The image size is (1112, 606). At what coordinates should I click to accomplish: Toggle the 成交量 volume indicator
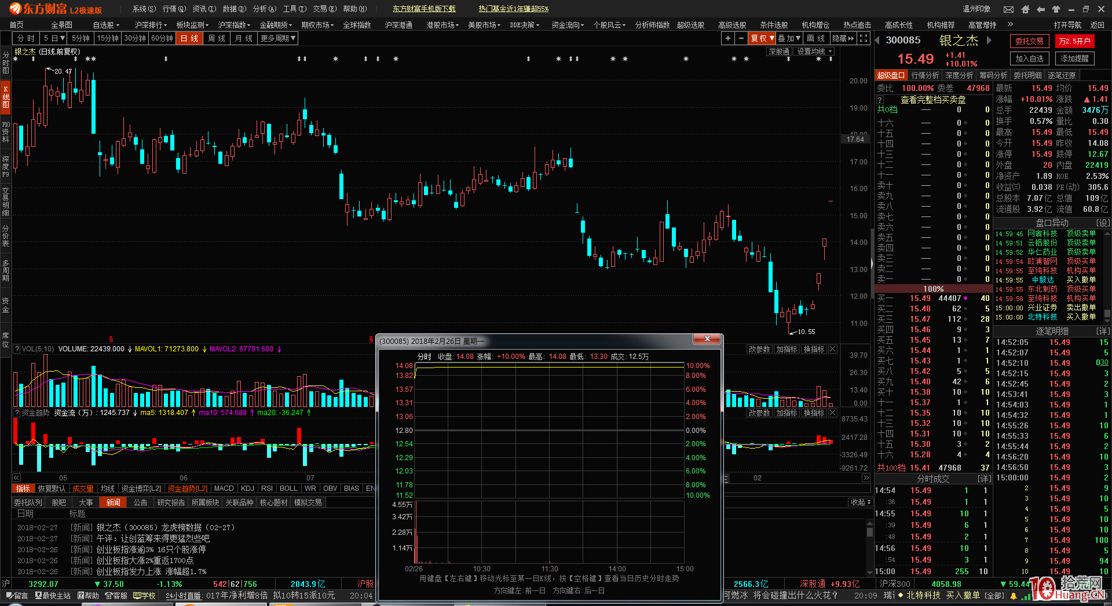[83, 489]
